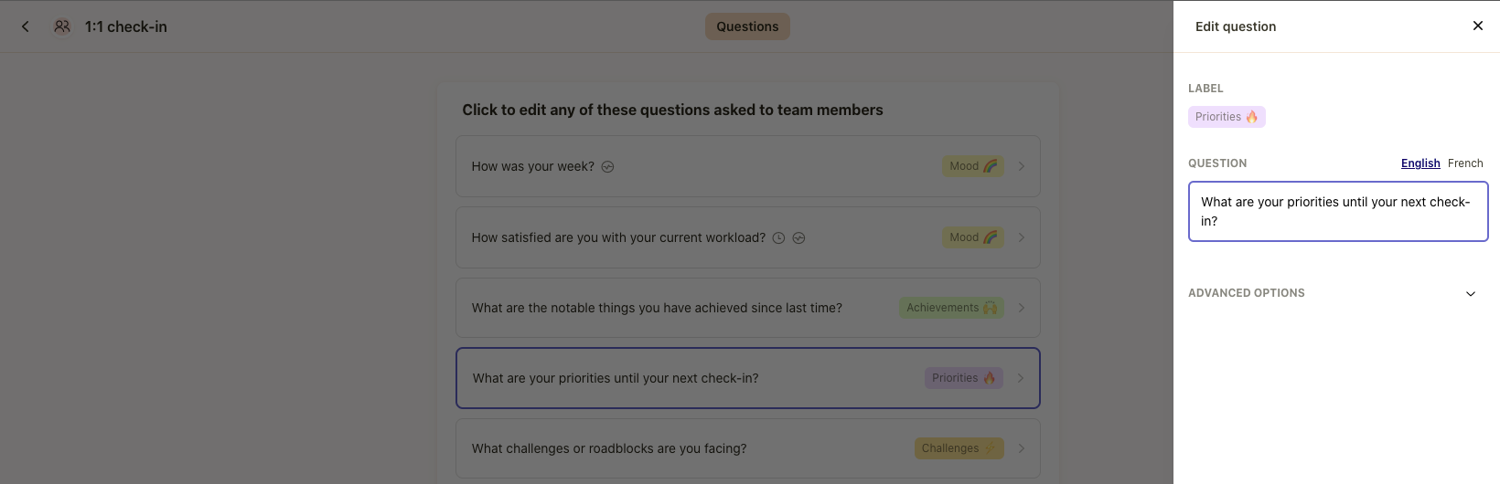Screen dimensions: 1500x484
Task: Open the Questions tab
Action: coord(747,26)
